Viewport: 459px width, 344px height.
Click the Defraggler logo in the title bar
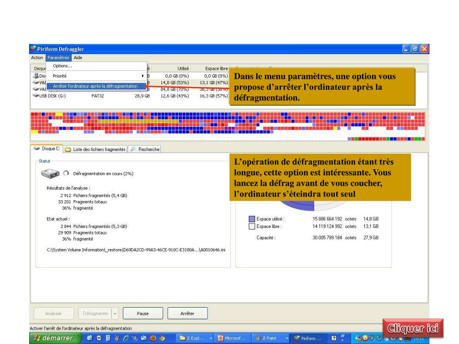tap(33, 48)
